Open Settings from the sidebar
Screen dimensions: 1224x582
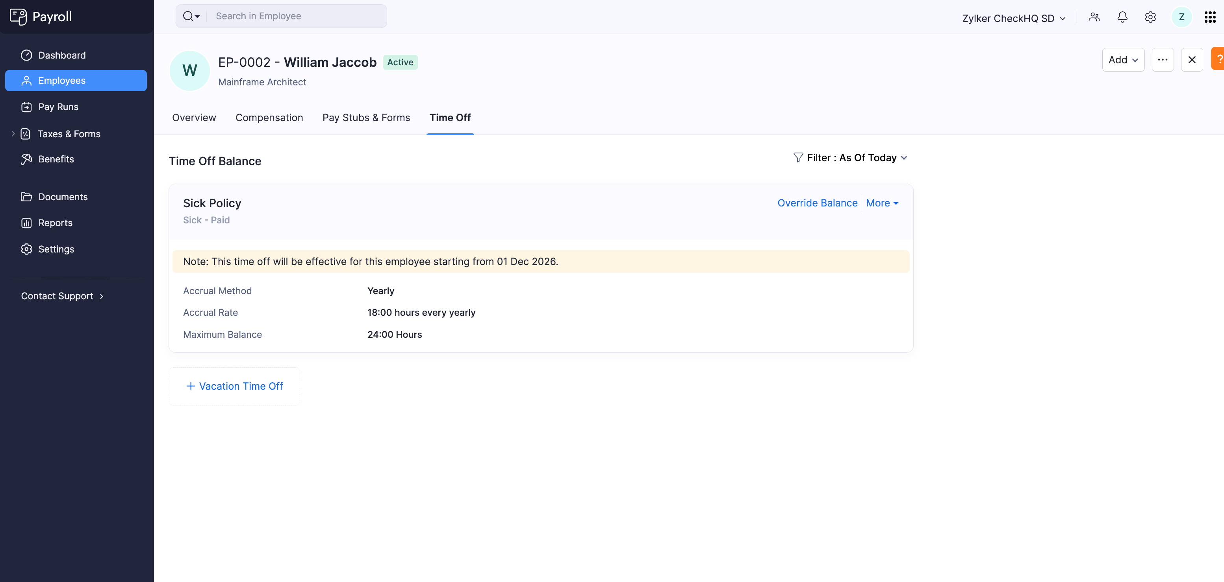[x=76, y=249]
